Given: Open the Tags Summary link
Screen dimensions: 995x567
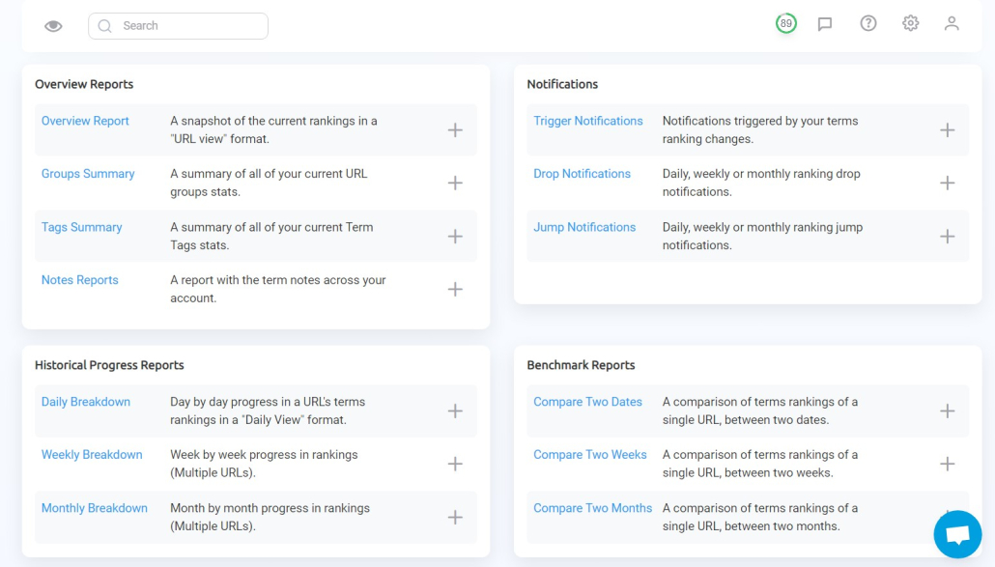Looking at the screenshot, I should tap(81, 227).
